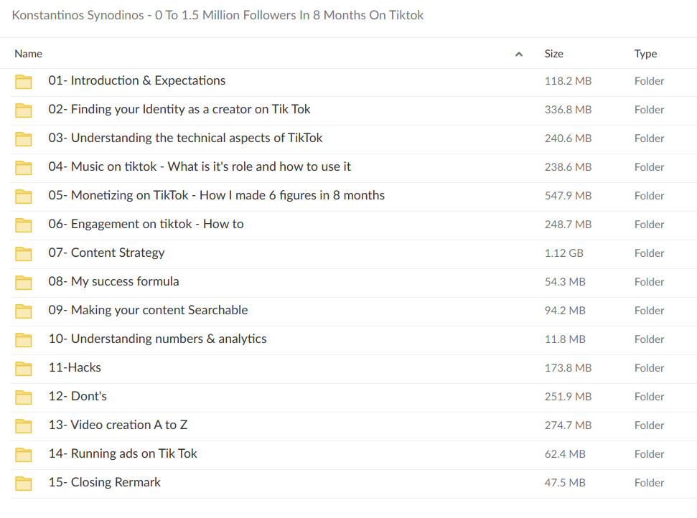This screenshot has height=518, width=697.
Task: Open the 06- Engagement on tiktok folder
Action: point(146,224)
